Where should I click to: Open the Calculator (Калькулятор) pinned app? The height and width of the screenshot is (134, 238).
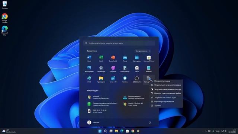point(125,69)
